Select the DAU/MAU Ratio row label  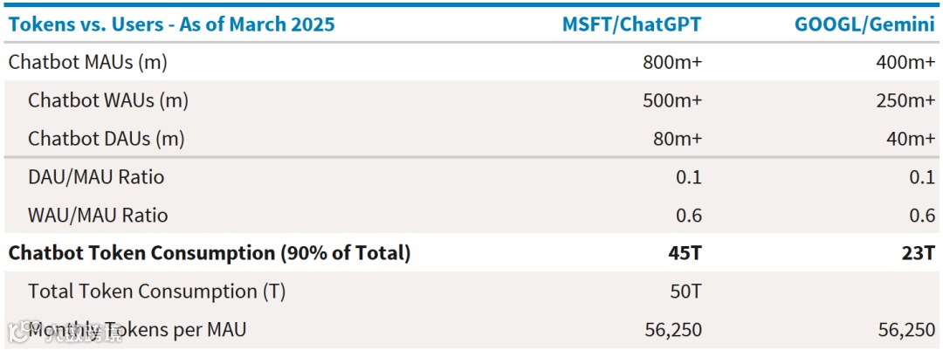tap(96, 177)
